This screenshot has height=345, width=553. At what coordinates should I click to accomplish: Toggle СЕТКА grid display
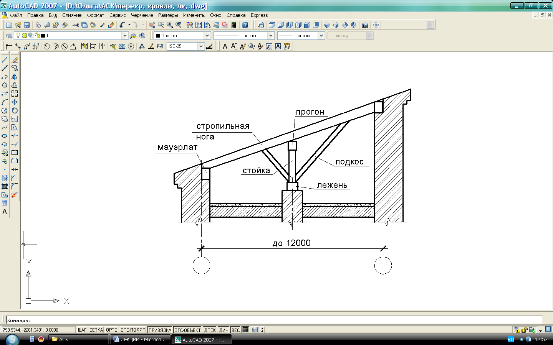(x=96, y=330)
